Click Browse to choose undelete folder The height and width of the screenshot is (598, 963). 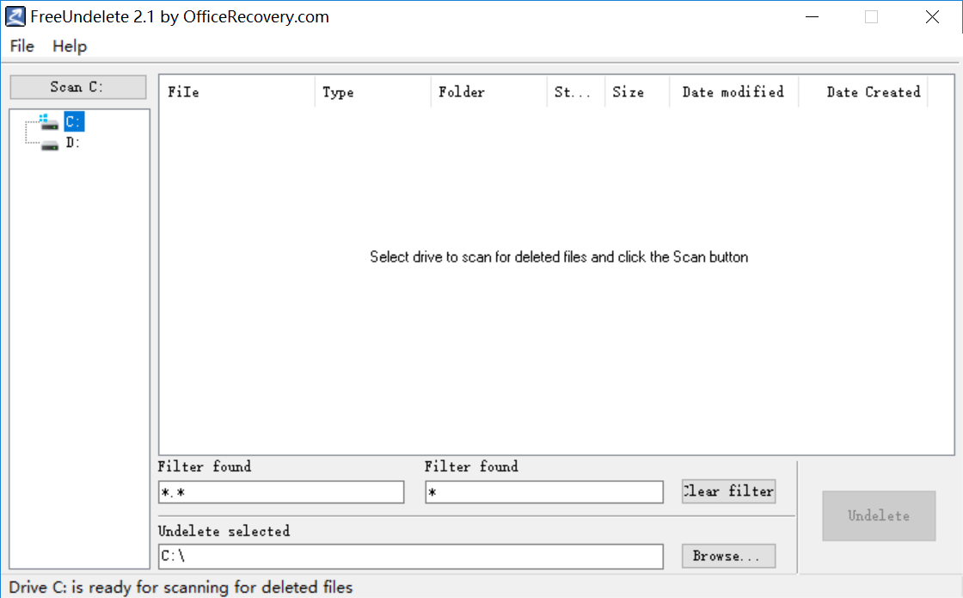coord(728,557)
